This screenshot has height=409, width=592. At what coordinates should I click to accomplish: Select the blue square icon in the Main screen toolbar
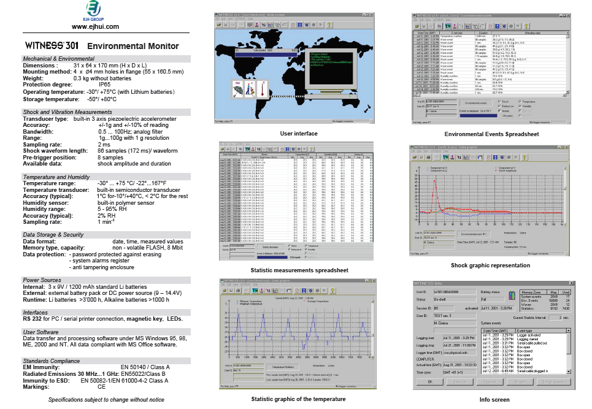[x=300, y=25]
